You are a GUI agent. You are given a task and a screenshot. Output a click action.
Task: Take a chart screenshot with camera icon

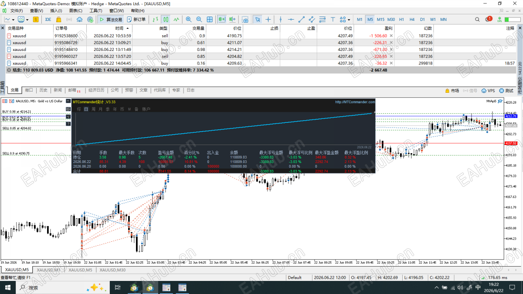pyautogui.click(x=245, y=19)
